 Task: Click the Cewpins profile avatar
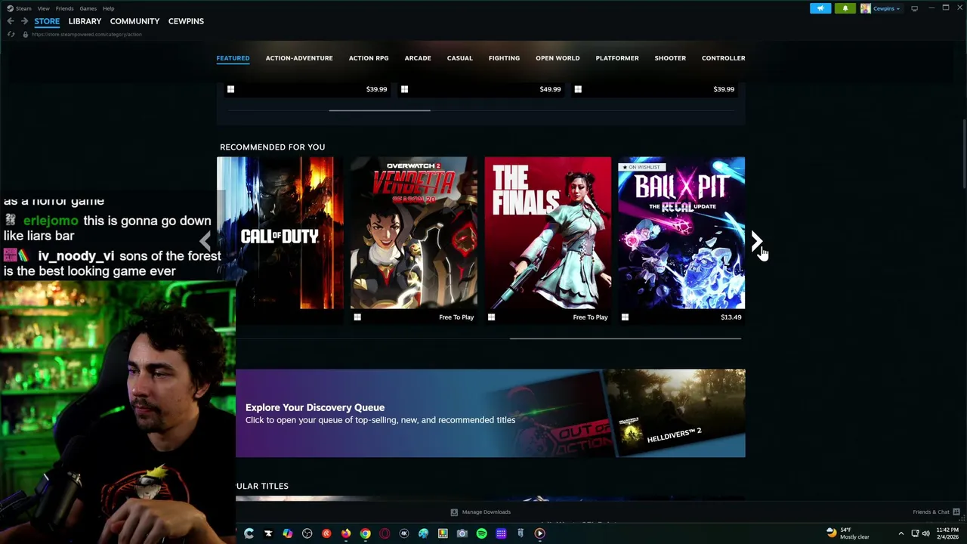865,8
